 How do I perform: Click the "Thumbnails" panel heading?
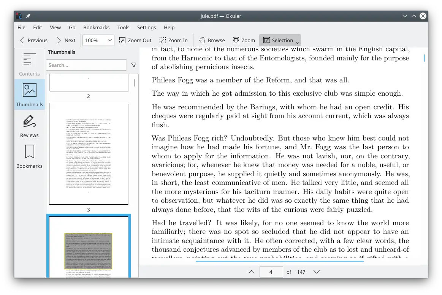point(62,52)
